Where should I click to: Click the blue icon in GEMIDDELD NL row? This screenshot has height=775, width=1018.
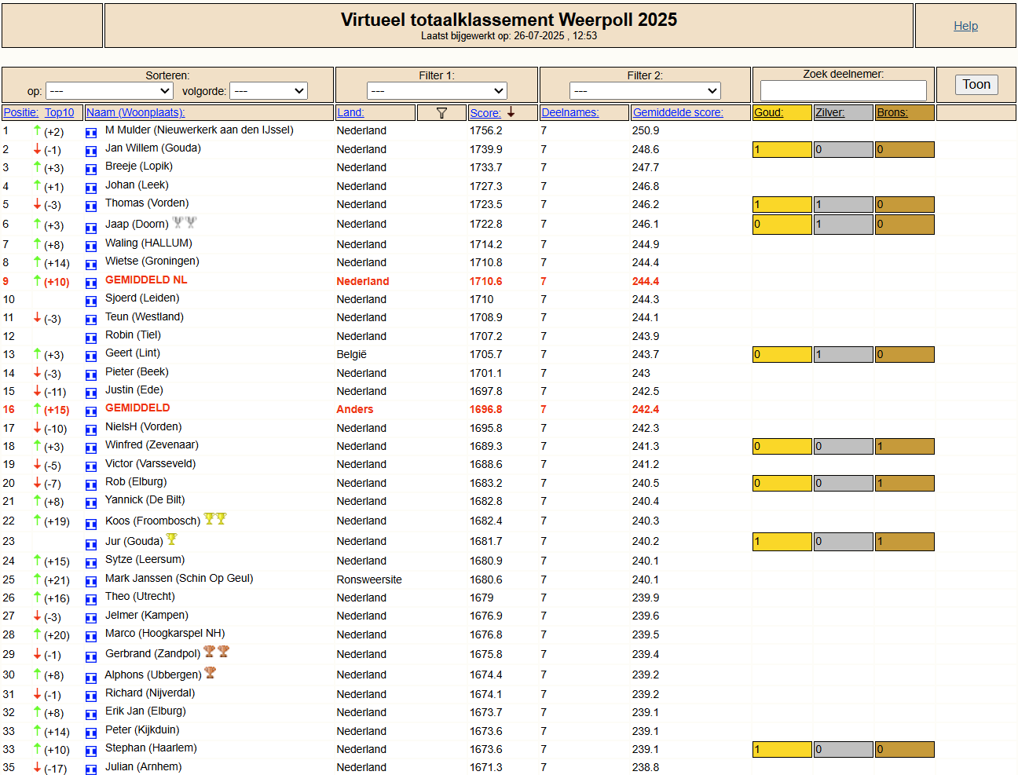(91, 283)
